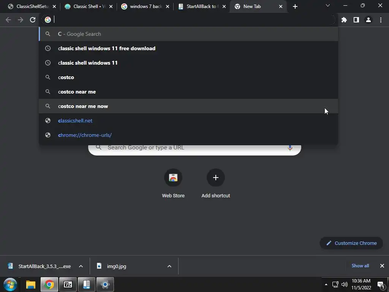Open StartAllBack app in taskbar
The width and height of the screenshot is (389, 292).
(87, 284)
